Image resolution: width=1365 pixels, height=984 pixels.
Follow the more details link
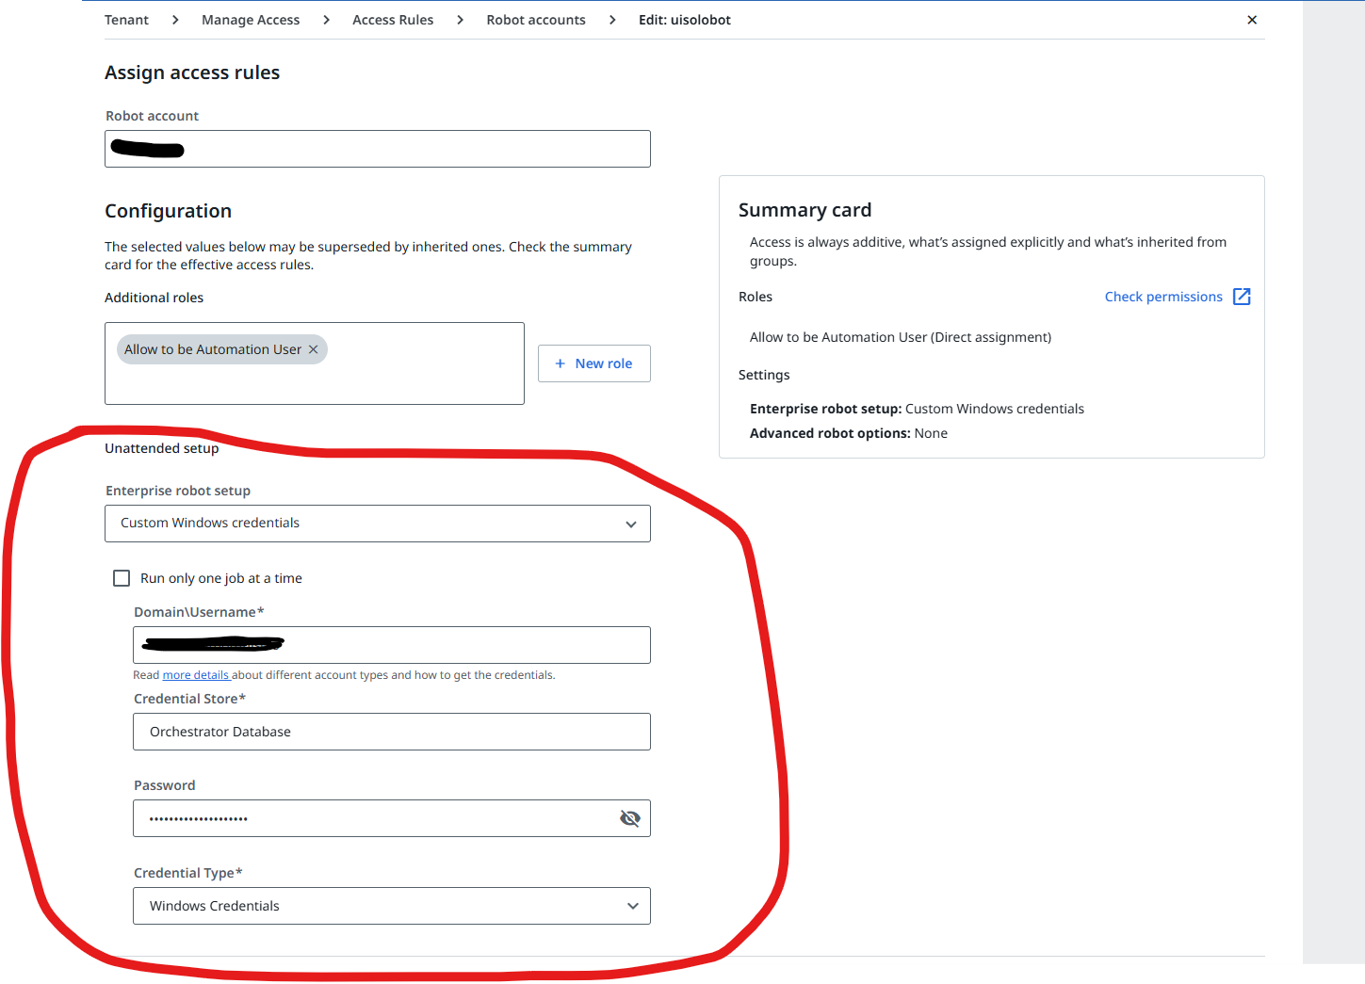196,675
